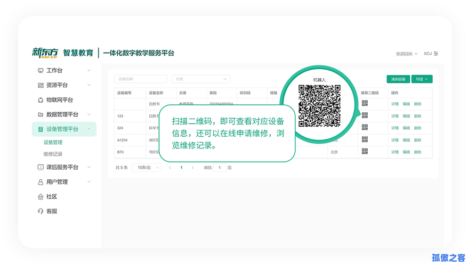Open the 渠道园所 dropdown in header
Viewport: 468px width, 266px height.
coord(407,54)
